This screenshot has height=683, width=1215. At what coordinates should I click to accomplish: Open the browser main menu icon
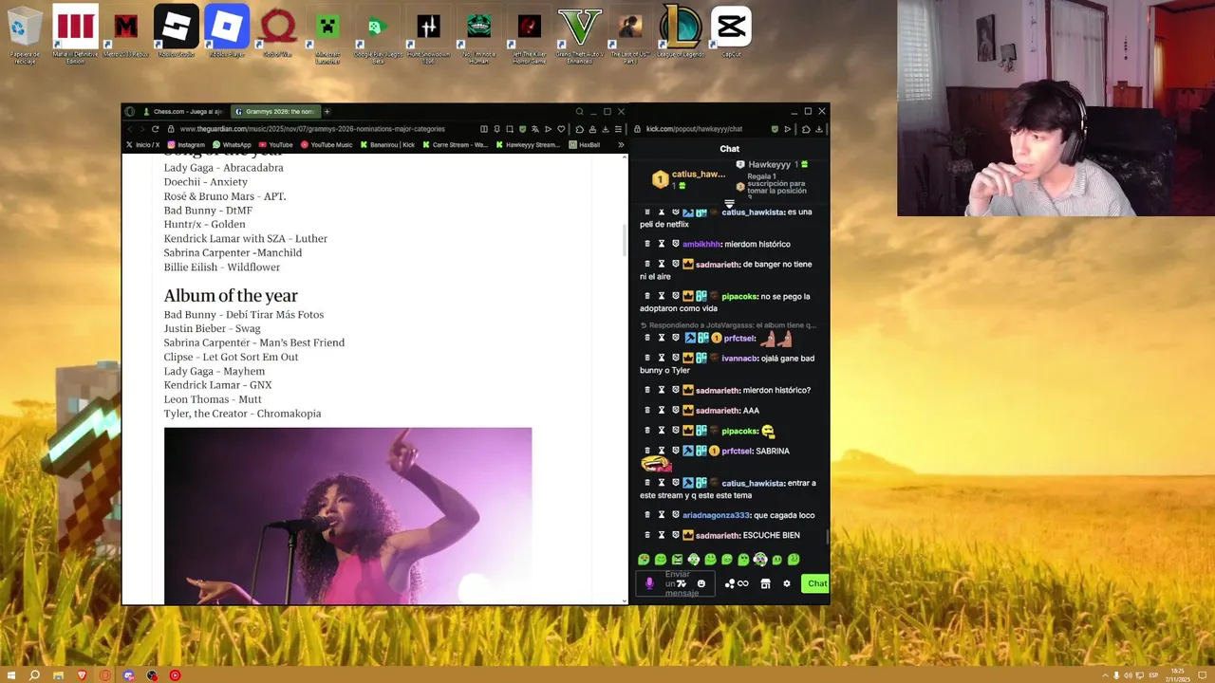[618, 129]
